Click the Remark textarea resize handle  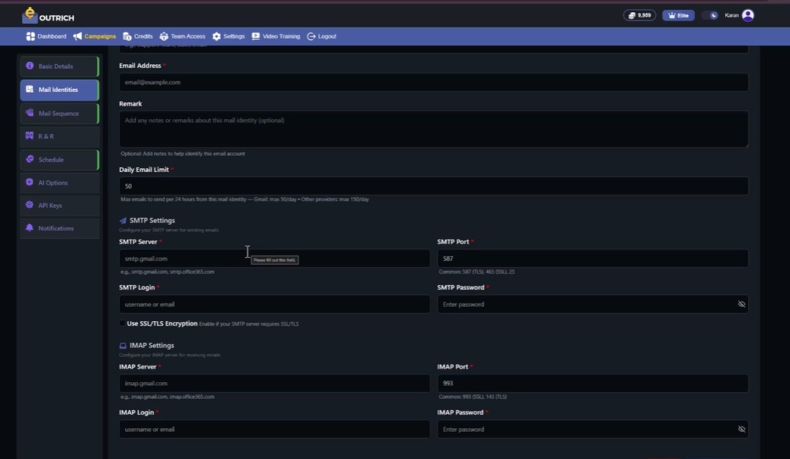click(746, 145)
